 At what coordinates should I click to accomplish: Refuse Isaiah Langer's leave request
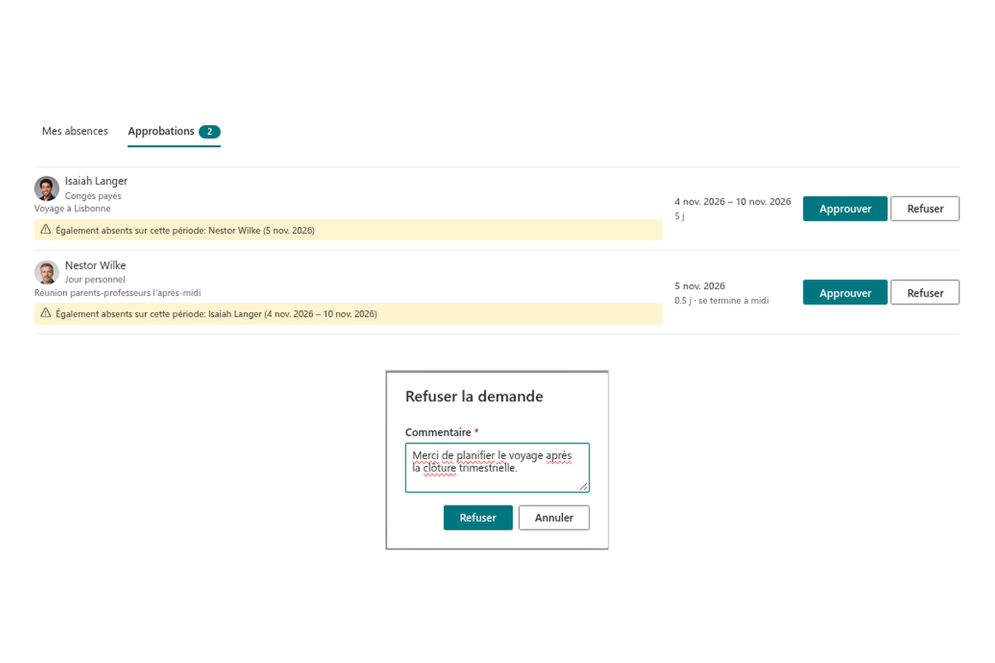pyautogui.click(x=925, y=209)
